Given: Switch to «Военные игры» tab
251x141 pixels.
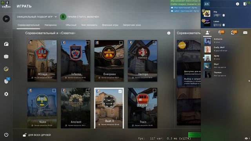Looking at the screenshot, I should pos(110,25).
